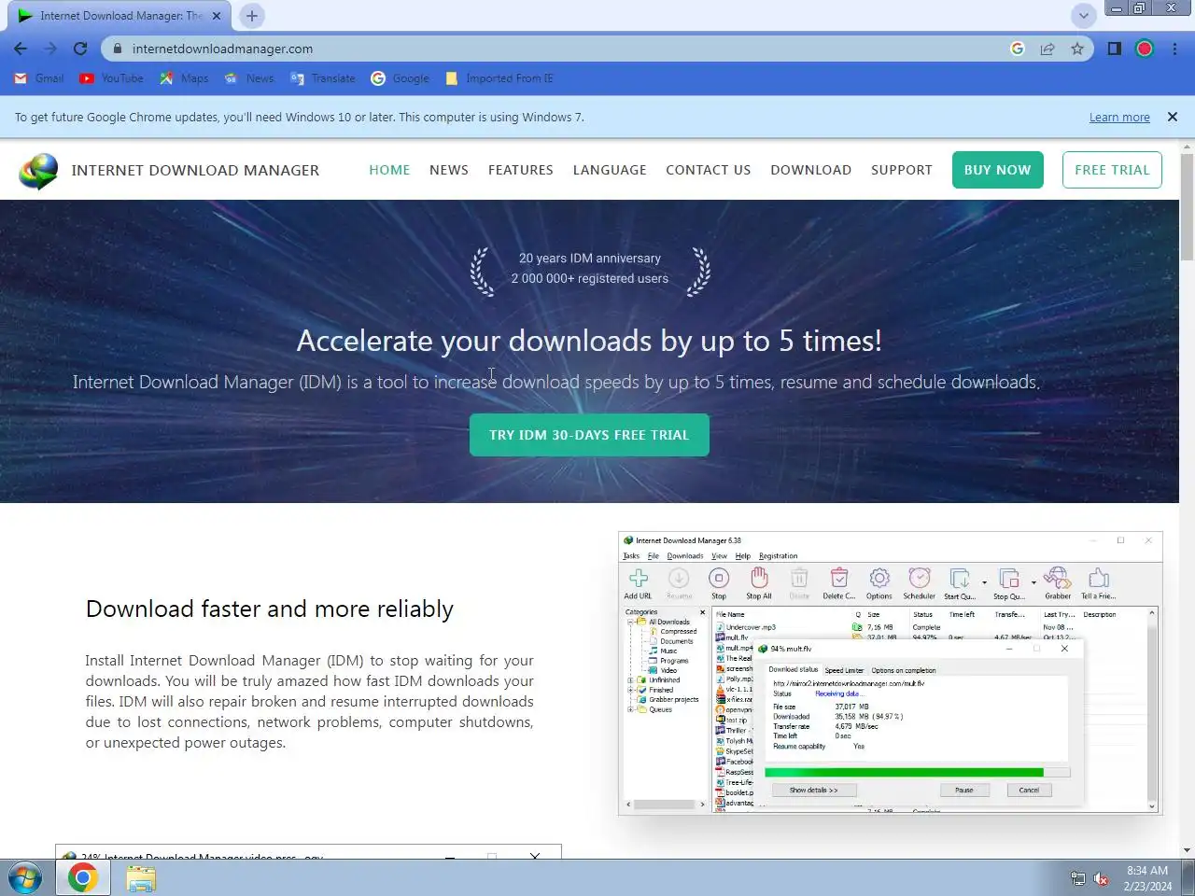Click the page vertical scrollbar thumb
Screen dimensions: 1195x896
pos(1187,207)
